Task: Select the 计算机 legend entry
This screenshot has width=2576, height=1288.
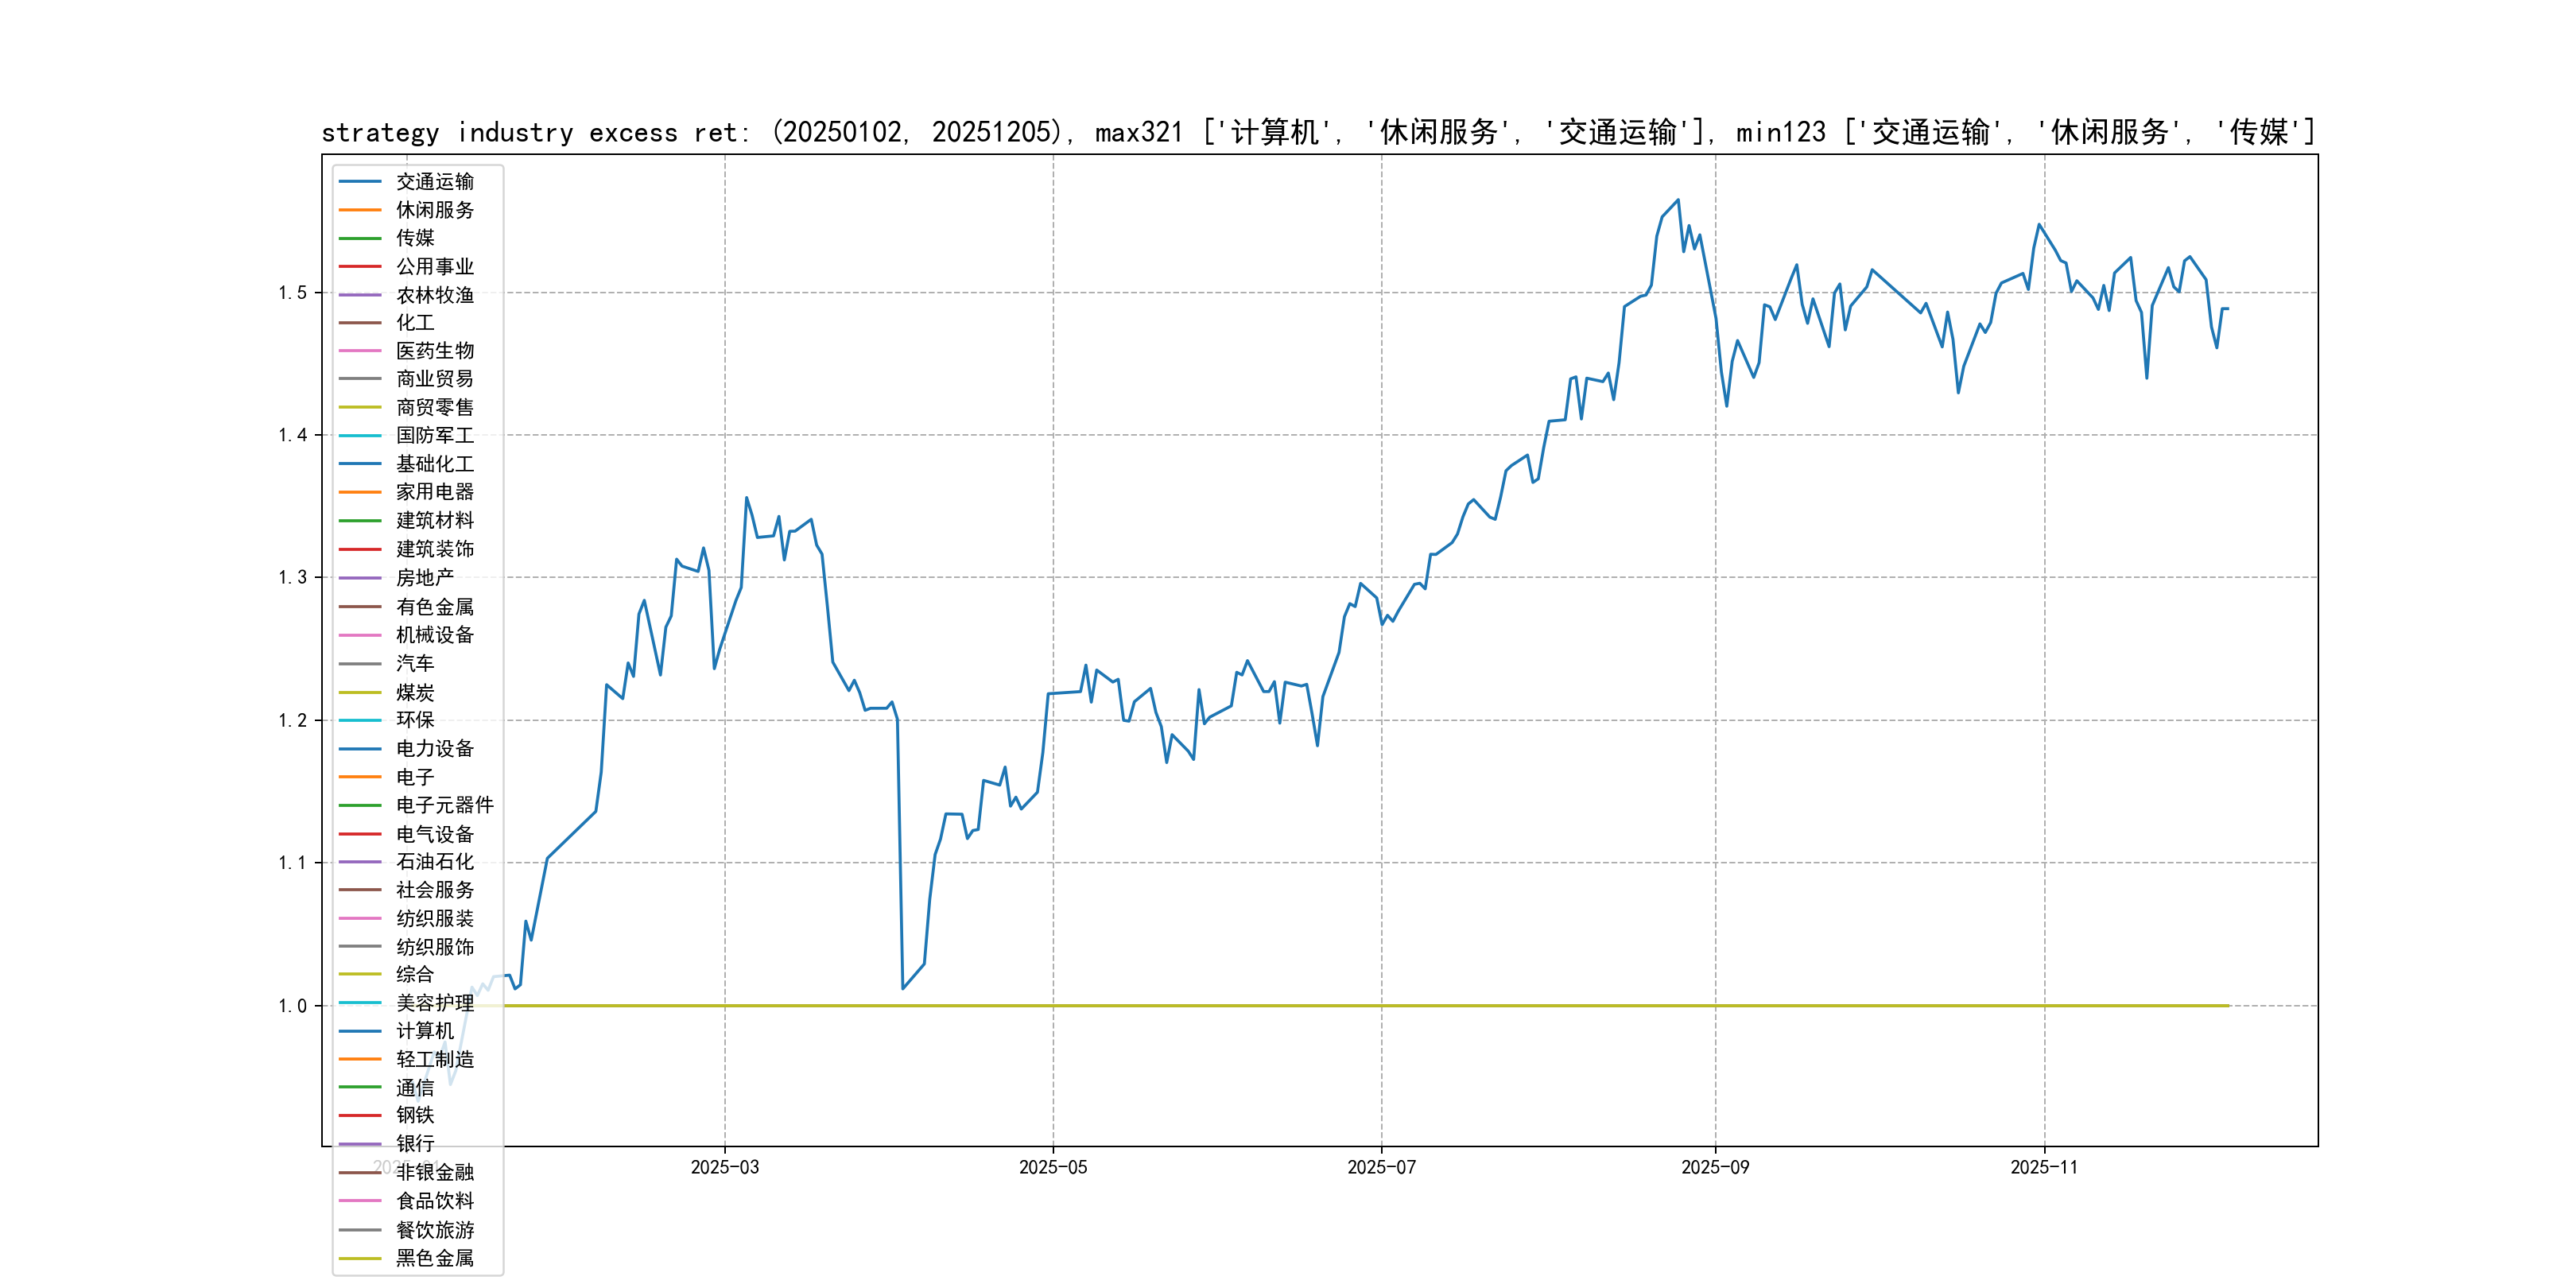Action: tap(424, 1031)
